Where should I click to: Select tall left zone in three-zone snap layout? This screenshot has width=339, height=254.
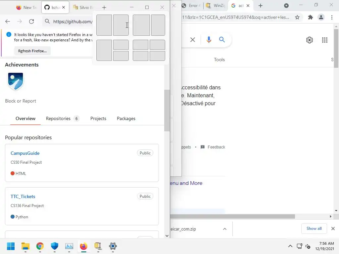tap(104, 50)
